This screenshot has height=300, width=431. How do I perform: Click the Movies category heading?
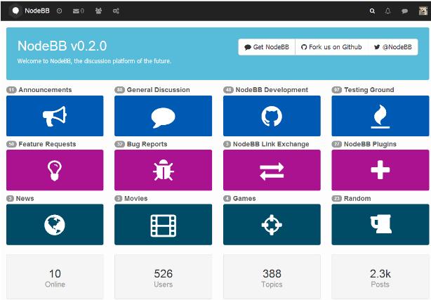point(135,198)
